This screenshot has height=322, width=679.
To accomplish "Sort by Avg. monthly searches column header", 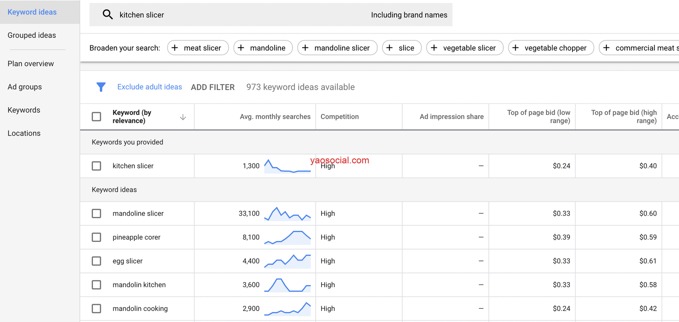I will coord(275,117).
